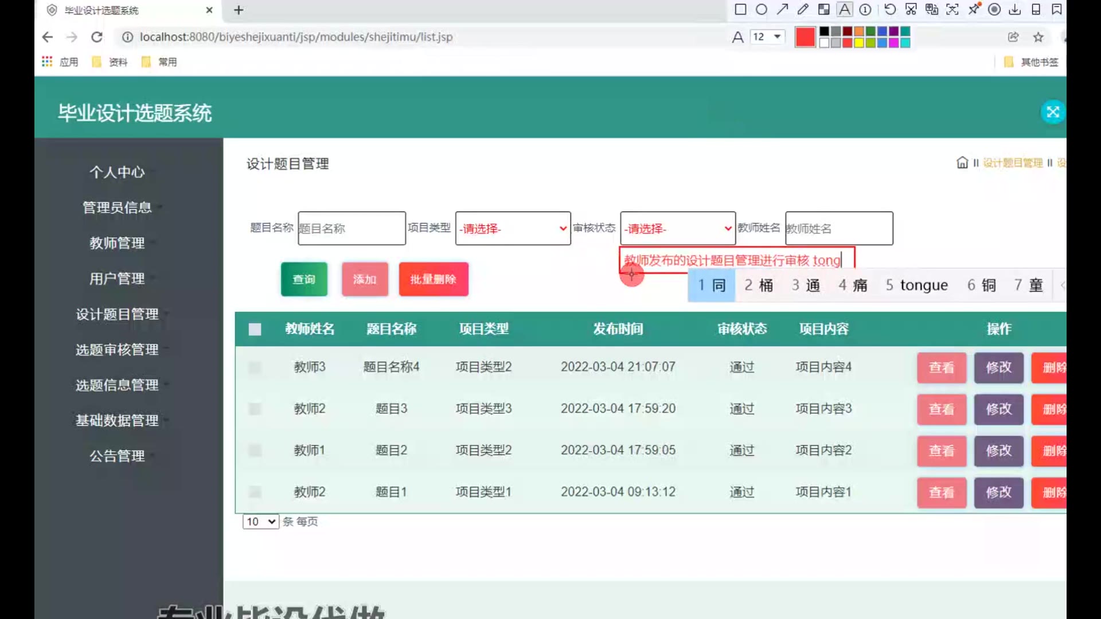Click the 题目名称 search input field
Screen dimensions: 1101x619
[352, 229]
